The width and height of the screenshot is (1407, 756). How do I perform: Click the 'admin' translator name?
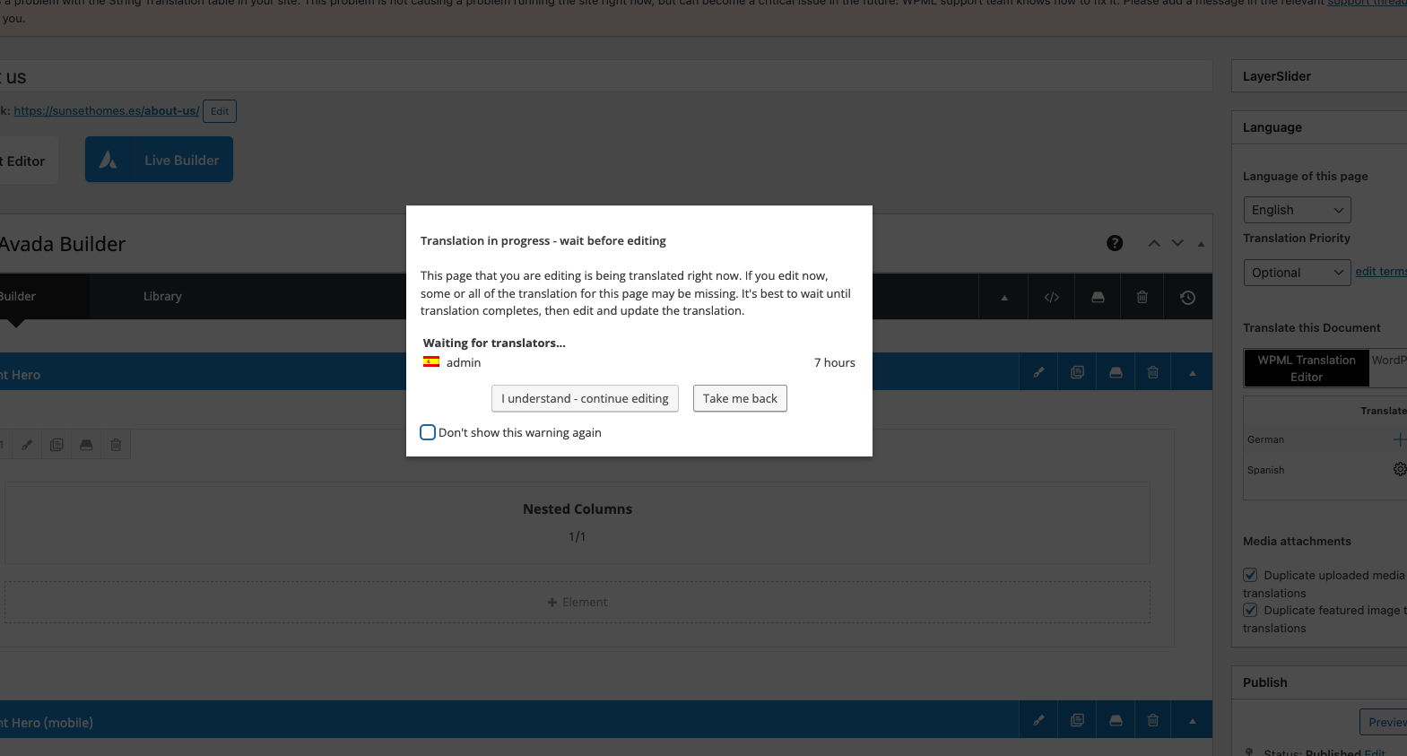coord(464,362)
